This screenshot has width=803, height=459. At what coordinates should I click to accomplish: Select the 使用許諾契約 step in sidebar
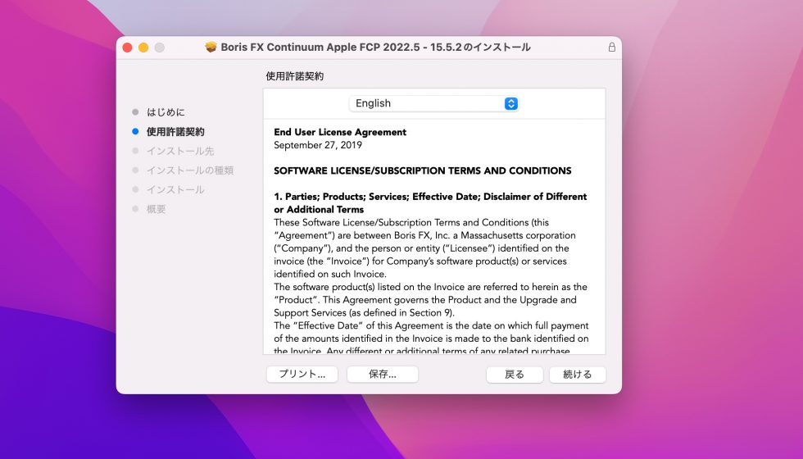click(175, 132)
